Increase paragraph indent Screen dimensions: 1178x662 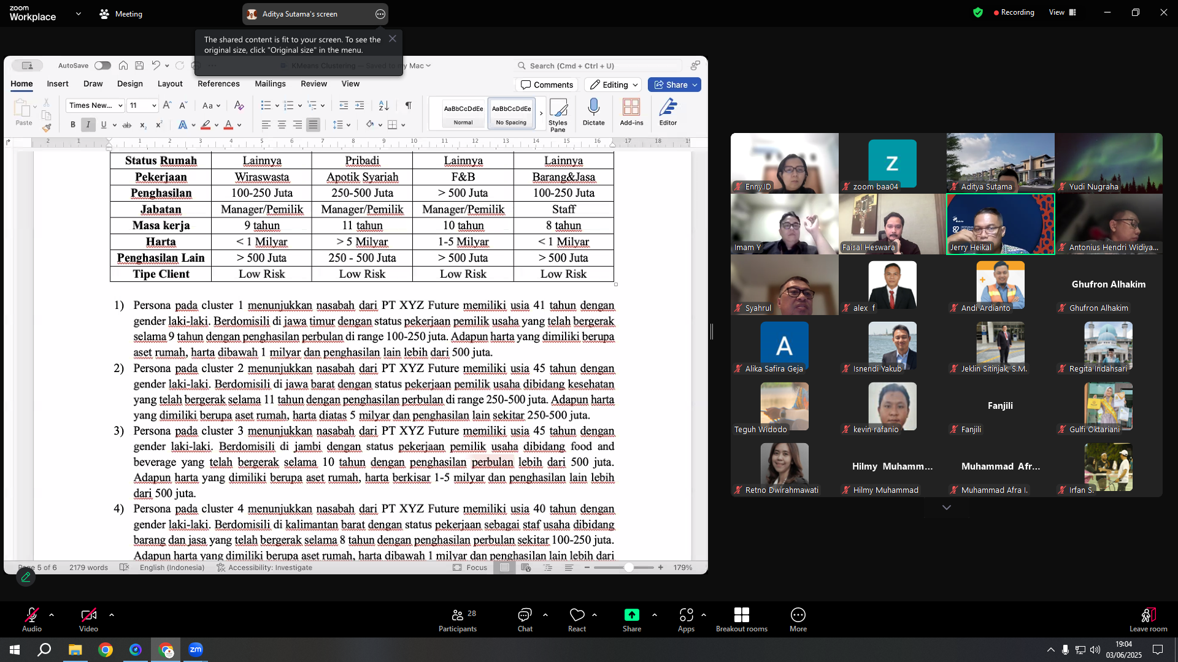click(360, 105)
